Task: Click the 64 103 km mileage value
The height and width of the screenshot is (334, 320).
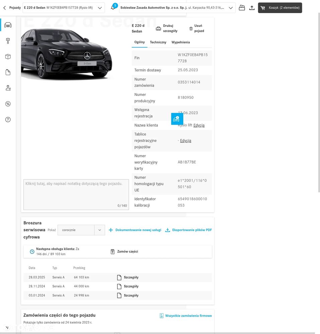Action: [81, 277]
